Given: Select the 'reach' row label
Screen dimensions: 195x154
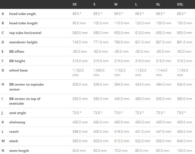Looking at the screenshot, I should 14,132.
